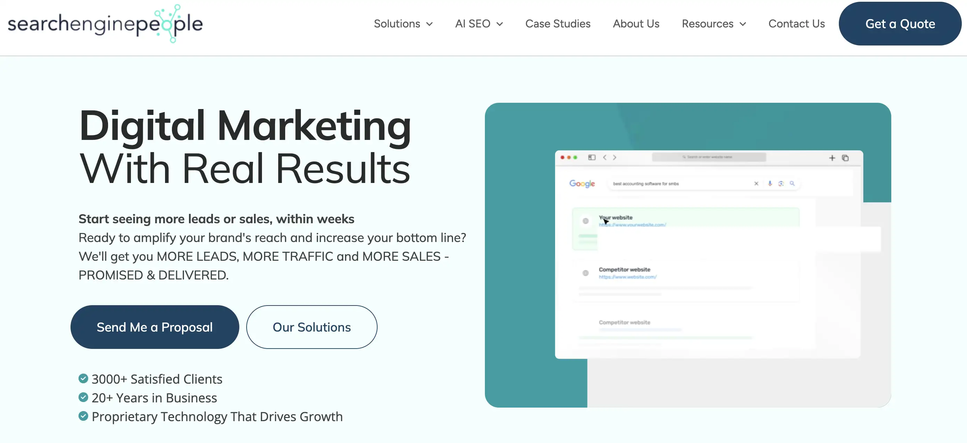The image size is (967, 443).
Task: Expand the Resources menu chevron
Action: point(743,24)
